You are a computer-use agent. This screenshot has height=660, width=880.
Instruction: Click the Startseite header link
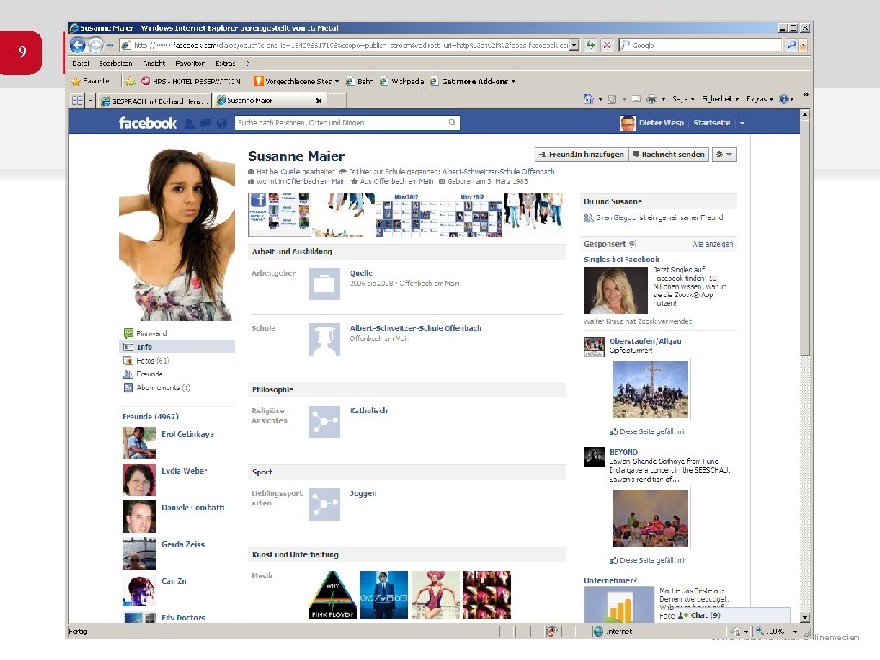click(x=712, y=123)
